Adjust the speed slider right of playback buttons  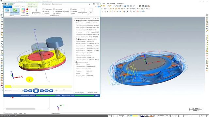[64, 91]
